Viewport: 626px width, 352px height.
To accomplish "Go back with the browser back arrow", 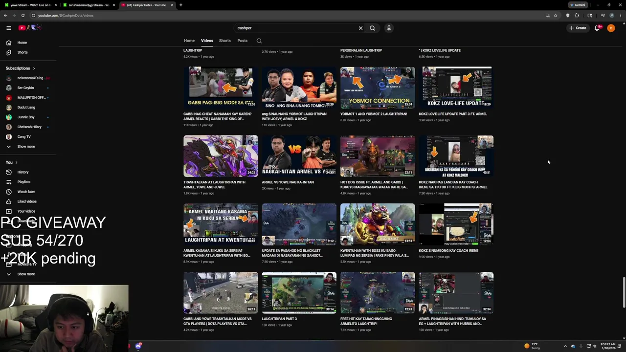I will point(5,15).
